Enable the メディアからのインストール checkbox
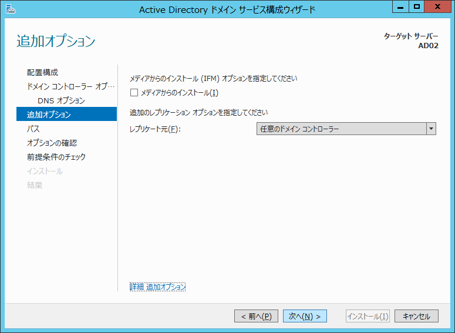The height and width of the screenshot is (333, 455). (134, 93)
